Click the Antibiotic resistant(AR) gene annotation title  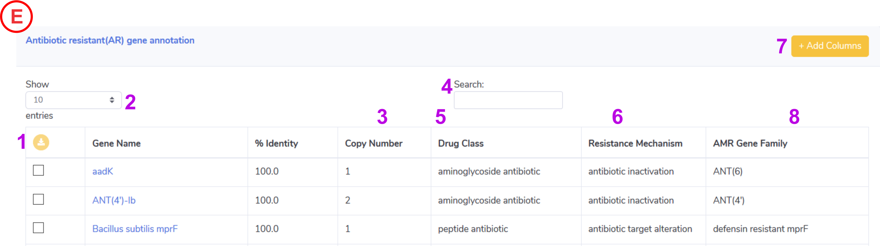pos(110,40)
